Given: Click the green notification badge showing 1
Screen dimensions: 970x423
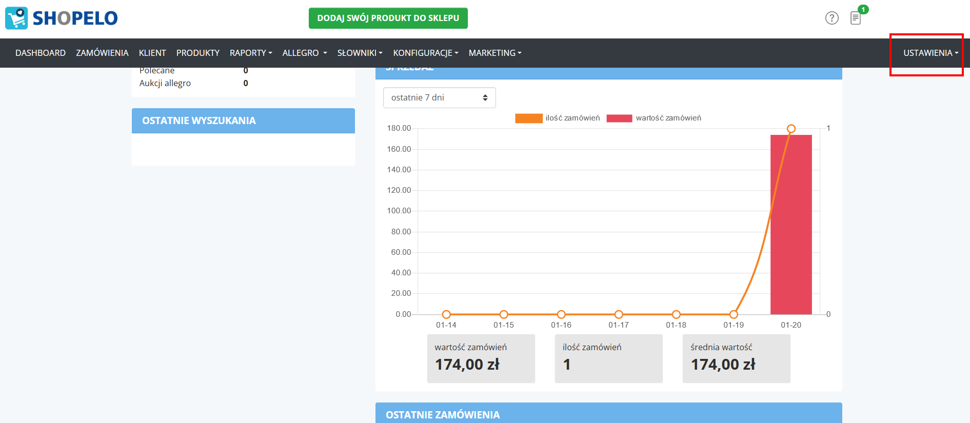Looking at the screenshot, I should tap(863, 9).
